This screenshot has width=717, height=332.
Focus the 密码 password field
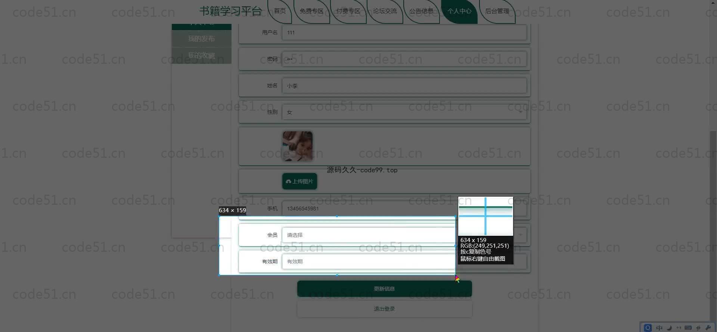coord(404,59)
